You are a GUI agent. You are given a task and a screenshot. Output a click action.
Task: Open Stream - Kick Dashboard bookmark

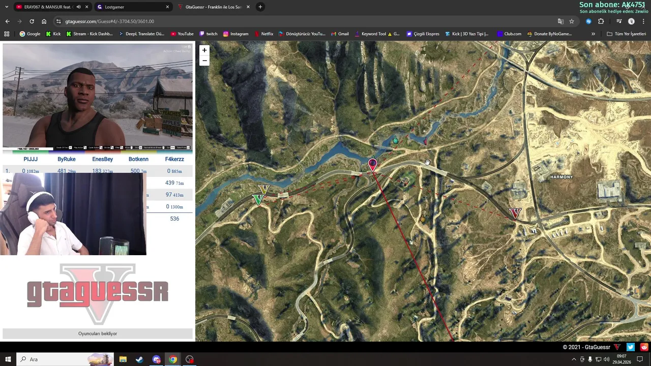89,34
